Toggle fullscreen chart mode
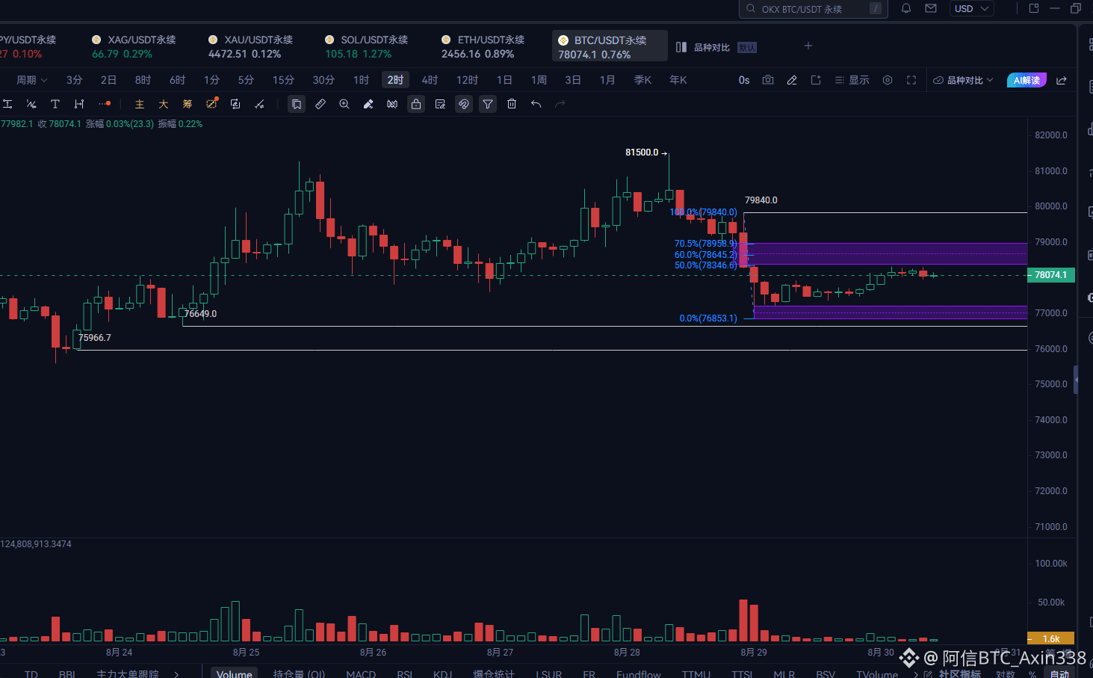 pos(911,80)
